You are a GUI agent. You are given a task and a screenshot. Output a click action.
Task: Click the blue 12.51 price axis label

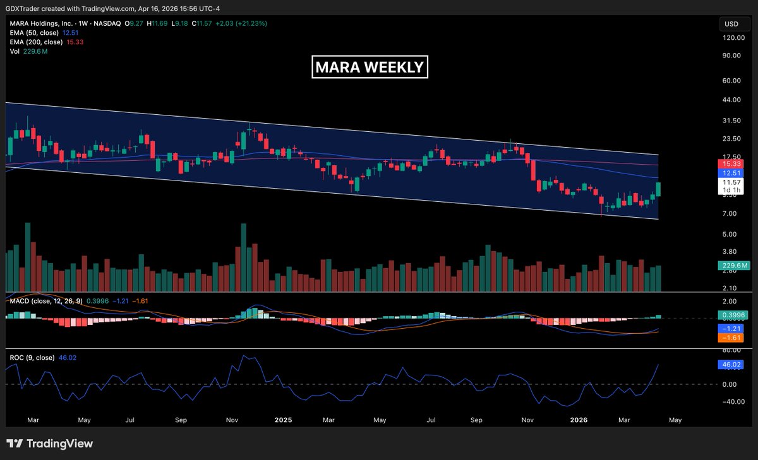coord(731,172)
